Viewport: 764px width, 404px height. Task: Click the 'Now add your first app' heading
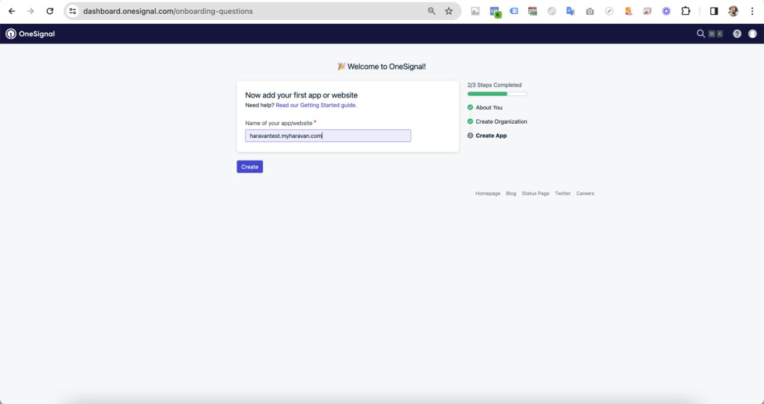coord(301,95)
